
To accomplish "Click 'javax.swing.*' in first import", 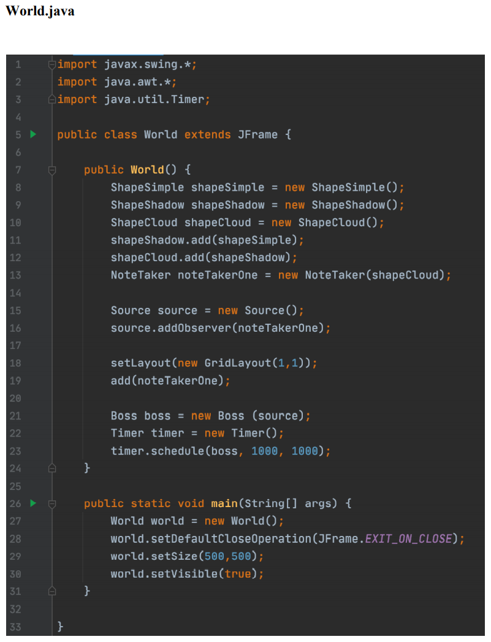I will pos(147,64).
